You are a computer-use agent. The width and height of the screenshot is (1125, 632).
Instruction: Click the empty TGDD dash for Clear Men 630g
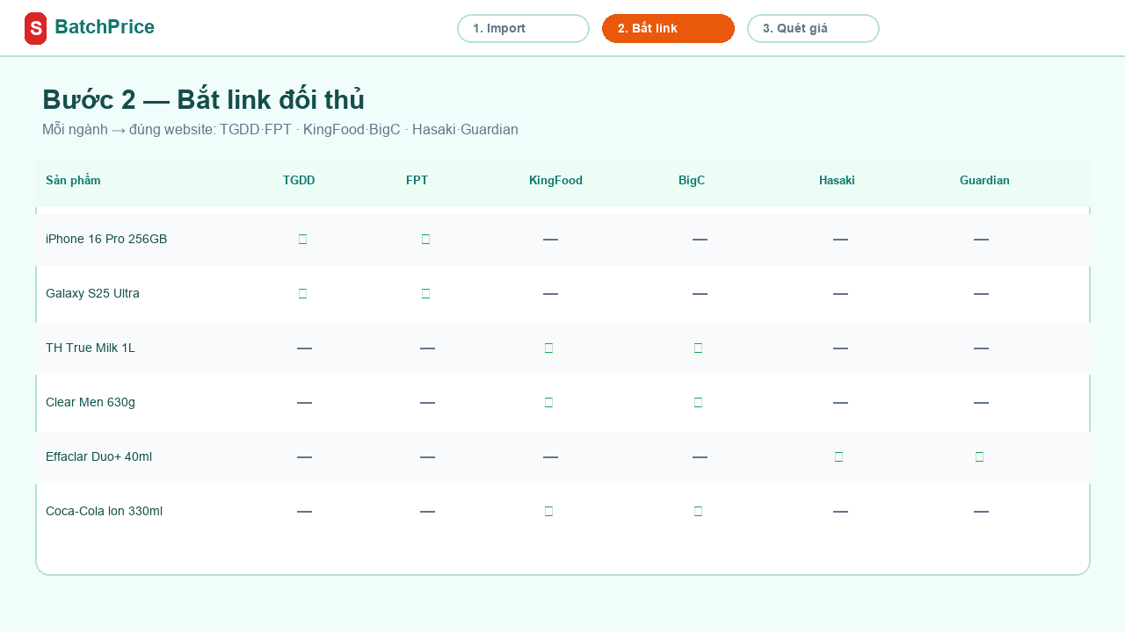pos(304,402)
